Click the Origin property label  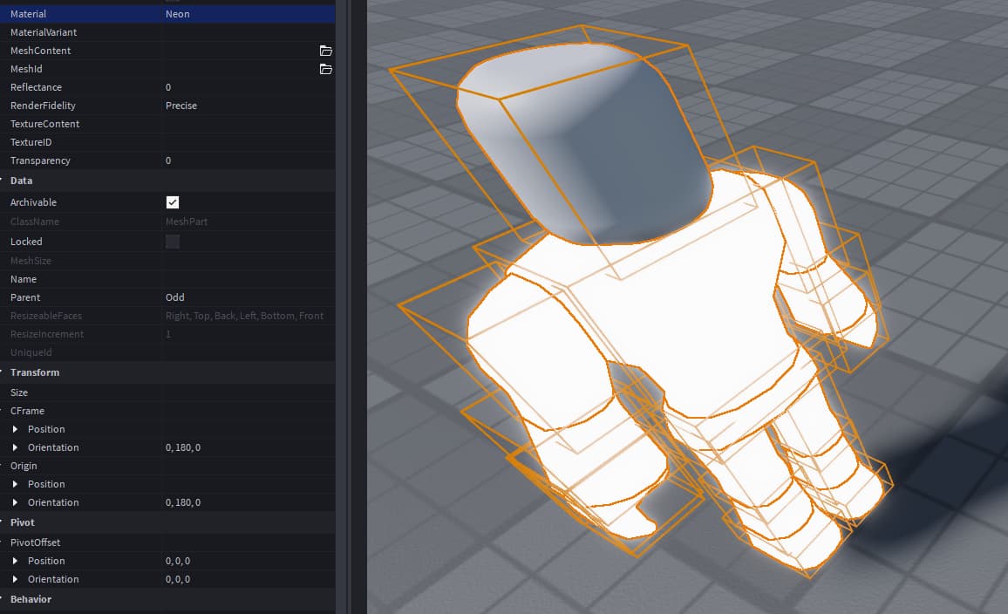pos(24,466)
